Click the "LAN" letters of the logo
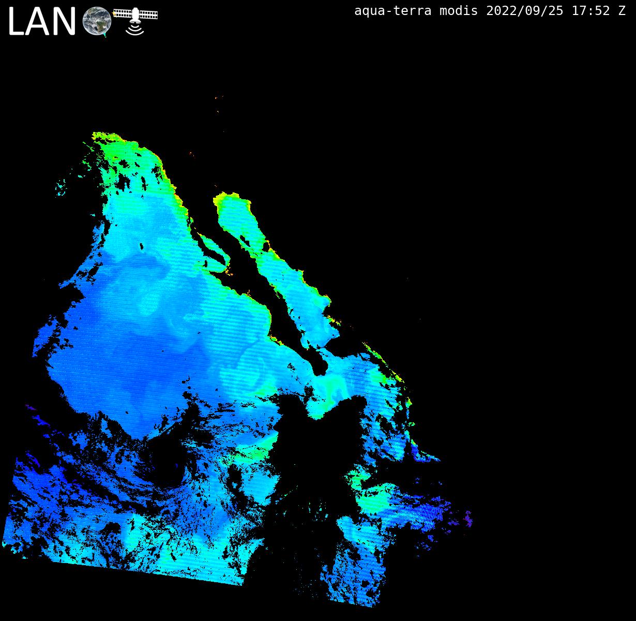The image size is (636, 621). 42,22
